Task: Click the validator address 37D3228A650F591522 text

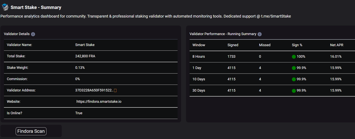Action: [x=94, y=90]
